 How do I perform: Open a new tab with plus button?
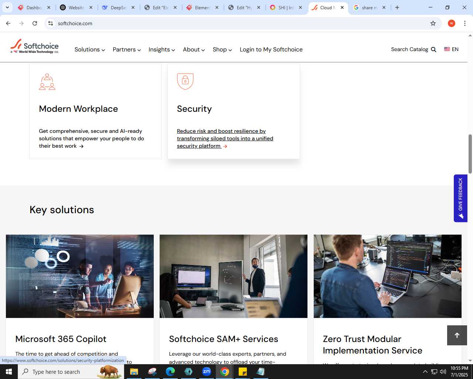pyautogui.click(x=397, y=7)
